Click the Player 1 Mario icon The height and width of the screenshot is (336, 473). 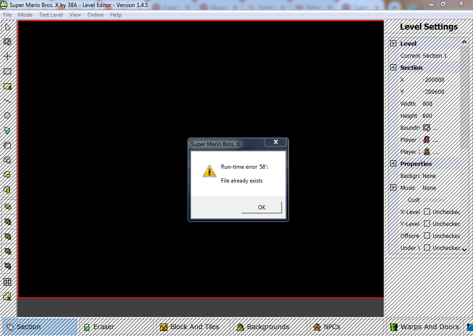(x=427, y=140)
